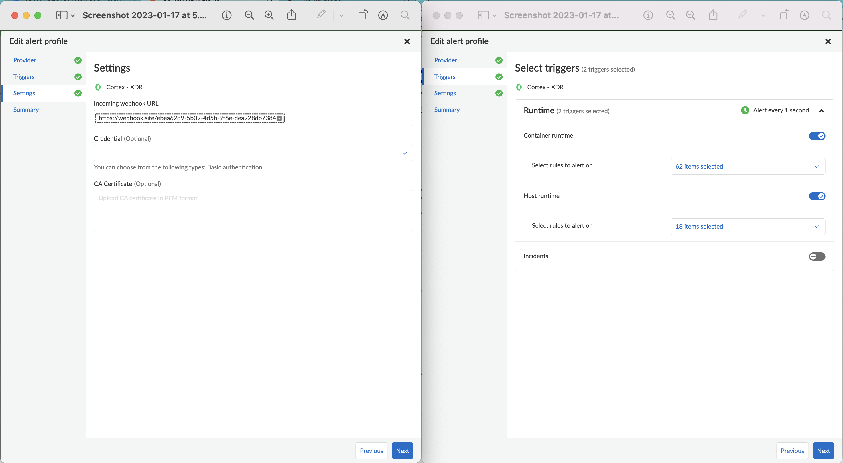Select the markup pen icon in left toolbar
Viewport: 843px width, 463px height.
coord(321,15)
